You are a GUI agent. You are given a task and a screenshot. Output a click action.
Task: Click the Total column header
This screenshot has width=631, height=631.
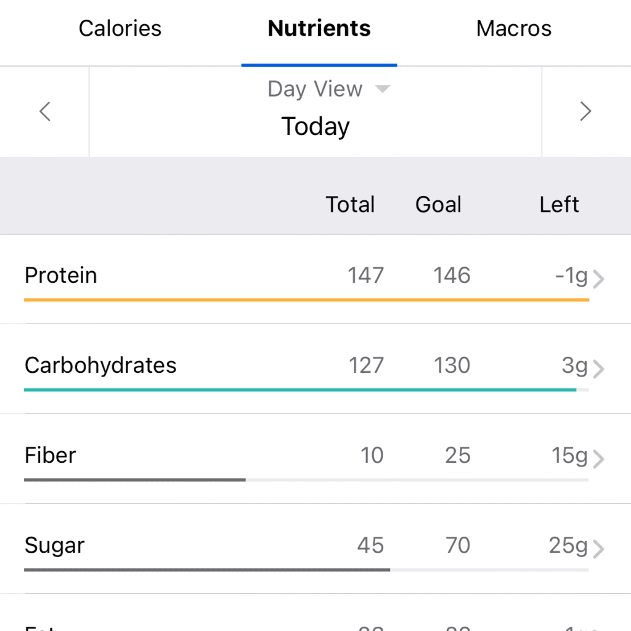pyautogui.click(x=350, y=205)
